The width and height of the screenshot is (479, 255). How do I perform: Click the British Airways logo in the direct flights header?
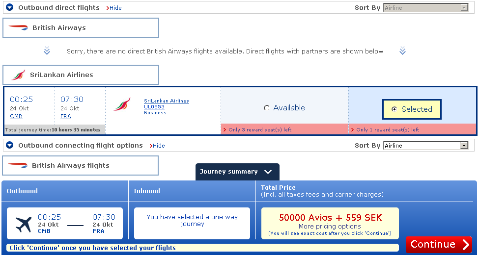18,28
